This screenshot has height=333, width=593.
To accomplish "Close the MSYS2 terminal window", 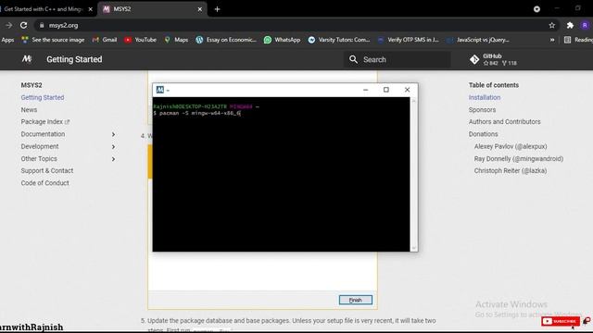I will (408, 90).
